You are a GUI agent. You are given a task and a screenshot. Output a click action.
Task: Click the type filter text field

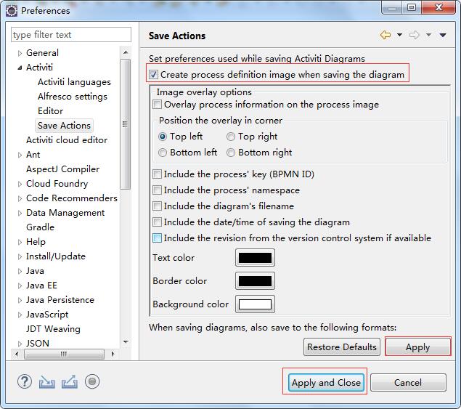click(71, 35)
